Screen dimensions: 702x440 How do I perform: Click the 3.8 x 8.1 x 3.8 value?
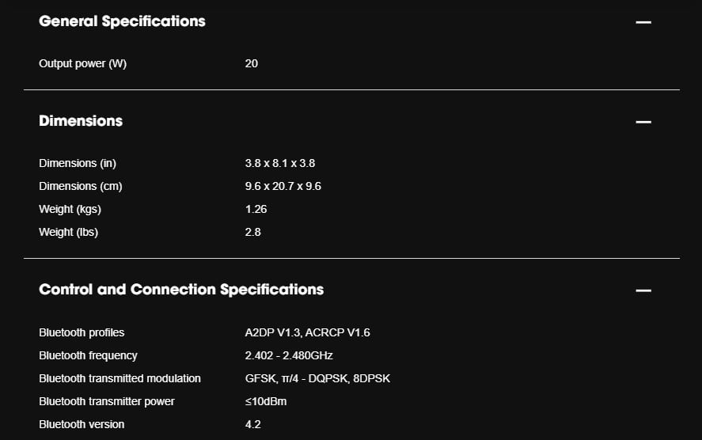pyautogui.click(x=280, y=163)
